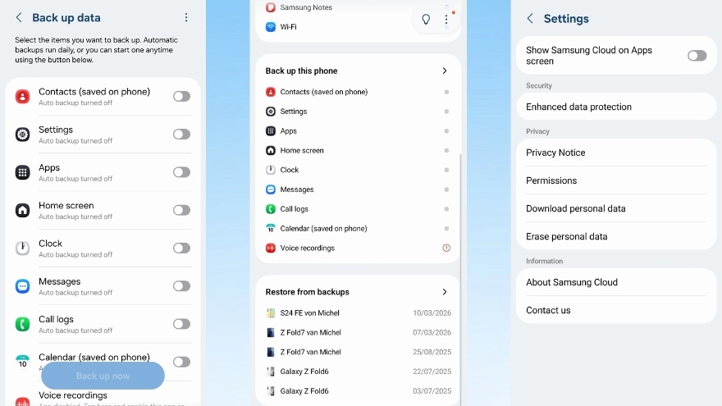Turn on Messages auto backup toggle

click(x=181, y=286)
